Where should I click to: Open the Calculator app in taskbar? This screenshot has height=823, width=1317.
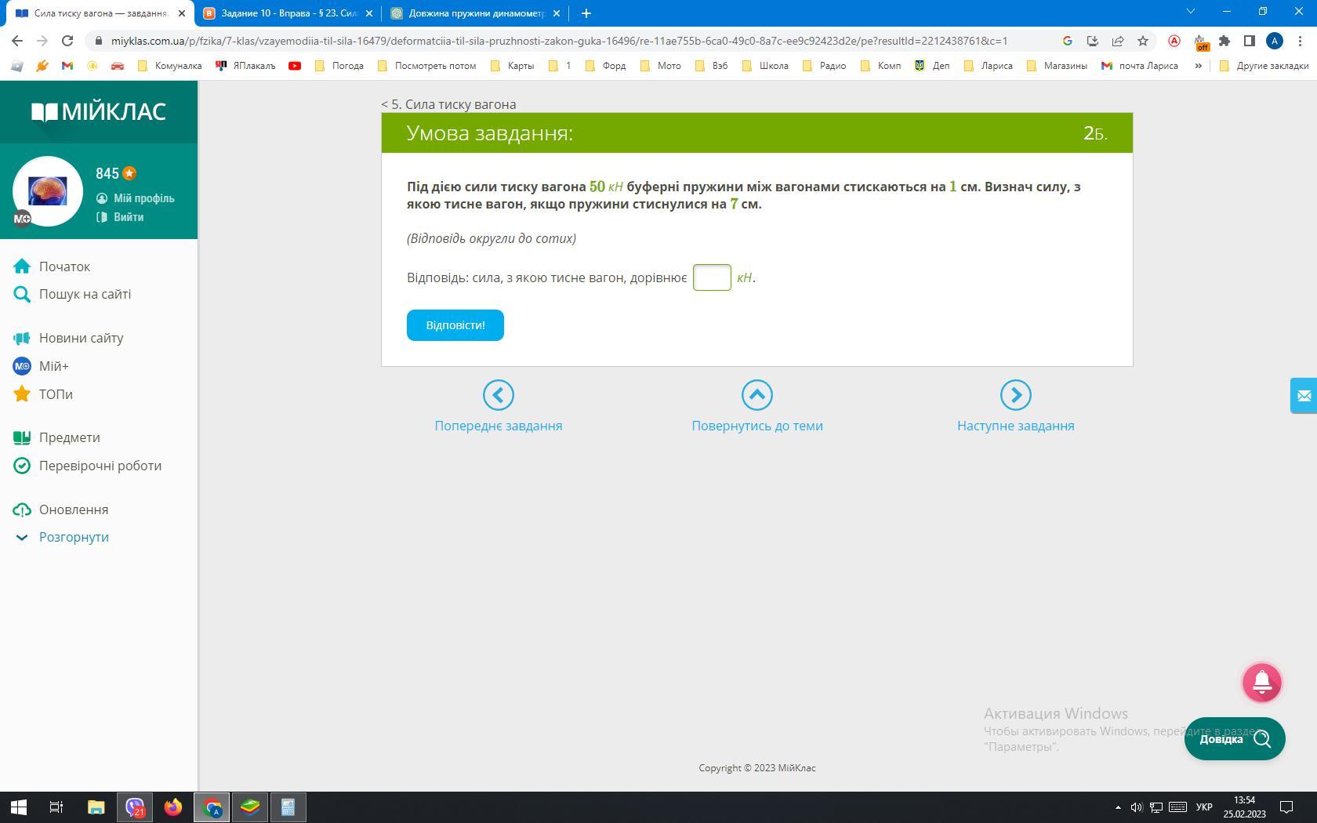point(288,807)
